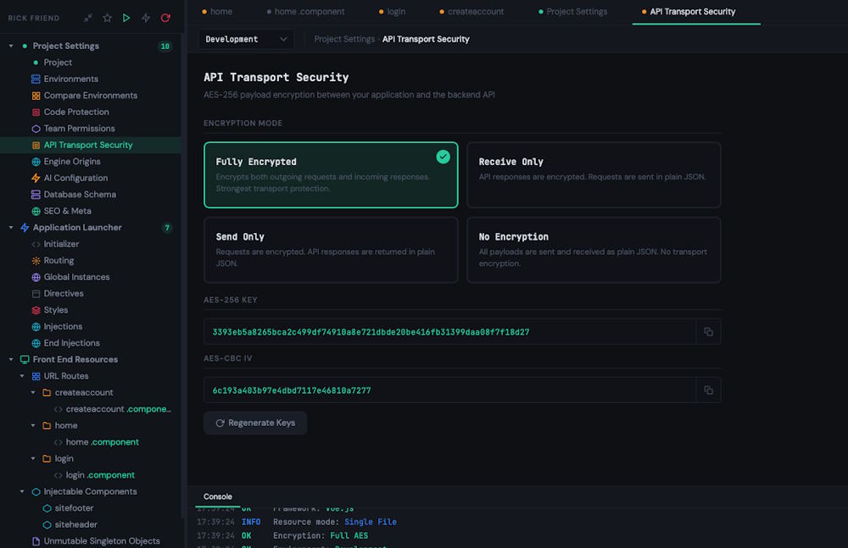Open End Injections item
This screenshot has height=548, width=848.
(x=71, y=343)
